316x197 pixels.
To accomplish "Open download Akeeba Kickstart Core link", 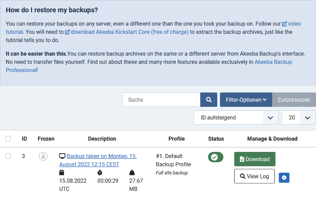I will (129, 32).
